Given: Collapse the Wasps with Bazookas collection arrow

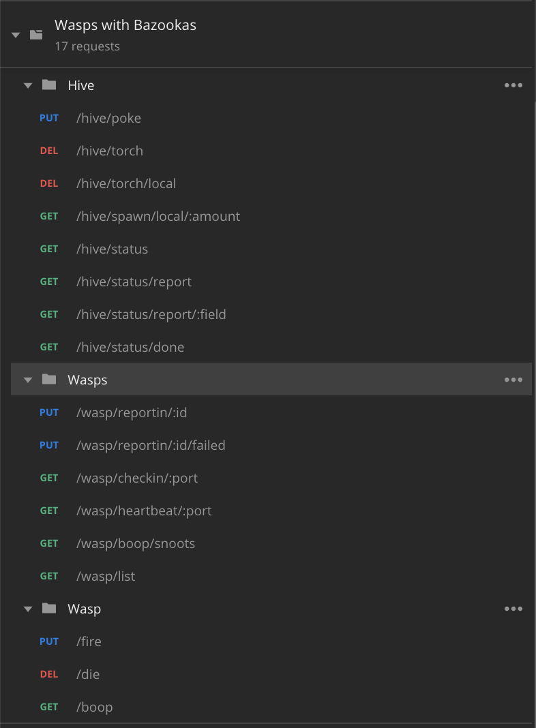Looking at the screenshot, I should pos(16,35).
